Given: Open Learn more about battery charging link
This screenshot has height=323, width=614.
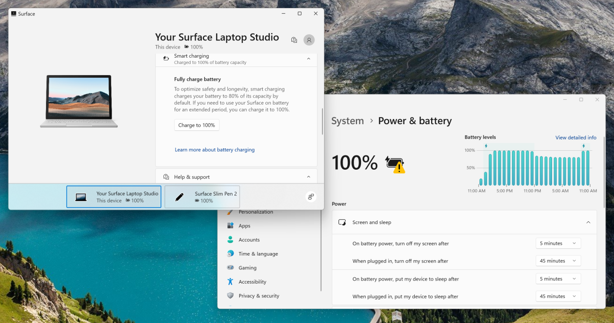Looking at the screenshot, I should [x=215, y=150].
